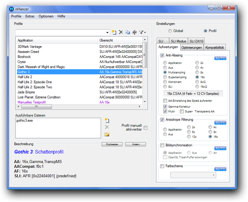Select the Bioshock profile row
Image resolution: width=248 pixels, height=202 pixels.
[79, 57]
